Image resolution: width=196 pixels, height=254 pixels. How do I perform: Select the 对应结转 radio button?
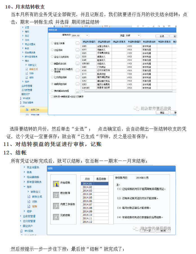tap(52, 50)
